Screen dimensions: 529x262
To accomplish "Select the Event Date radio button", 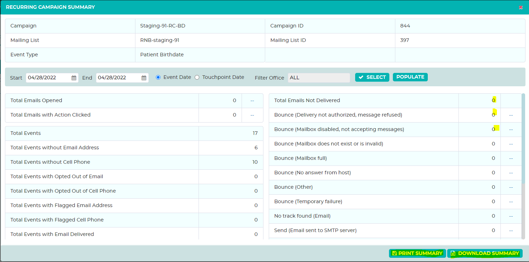I will point(158,77).
